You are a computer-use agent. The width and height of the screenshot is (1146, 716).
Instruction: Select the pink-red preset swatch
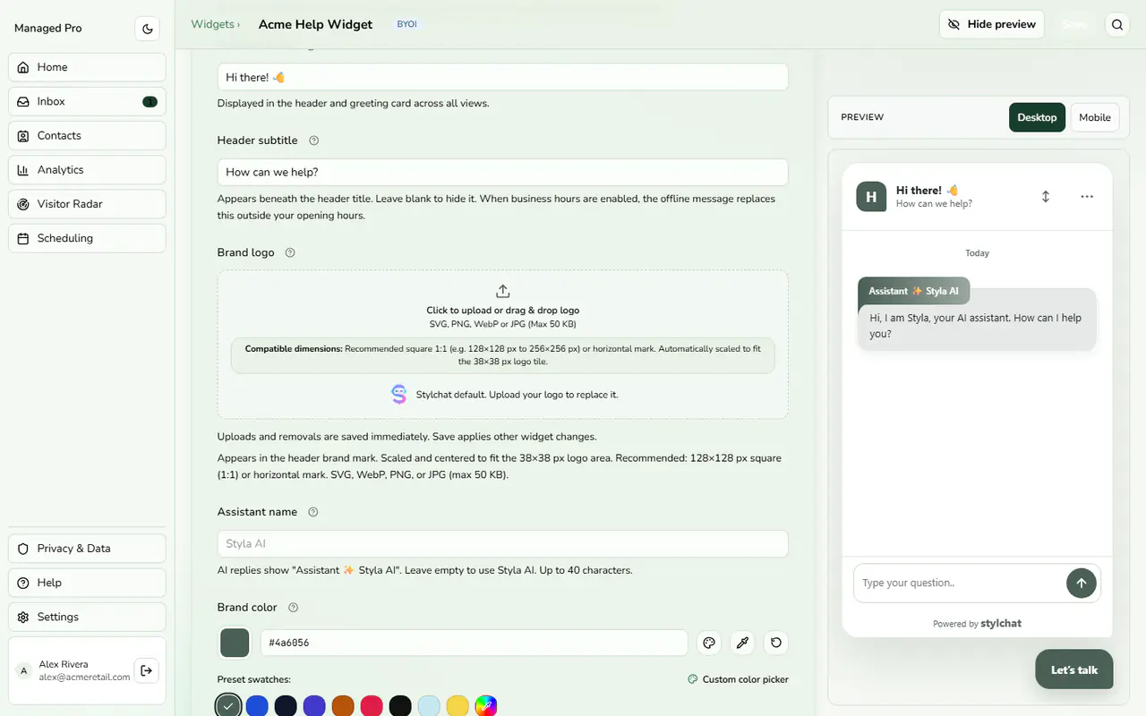tap(372, 706)
